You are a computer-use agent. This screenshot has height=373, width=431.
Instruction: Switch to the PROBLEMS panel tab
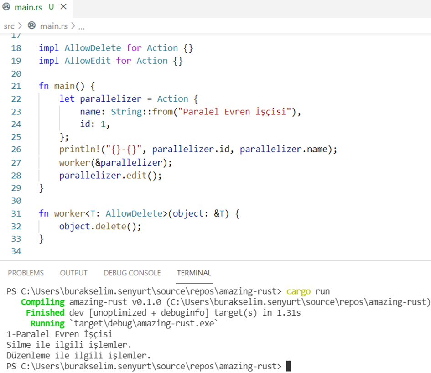[26, 273]
